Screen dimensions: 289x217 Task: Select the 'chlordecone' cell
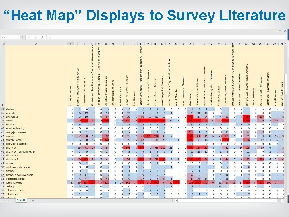[x=36, y=194]
